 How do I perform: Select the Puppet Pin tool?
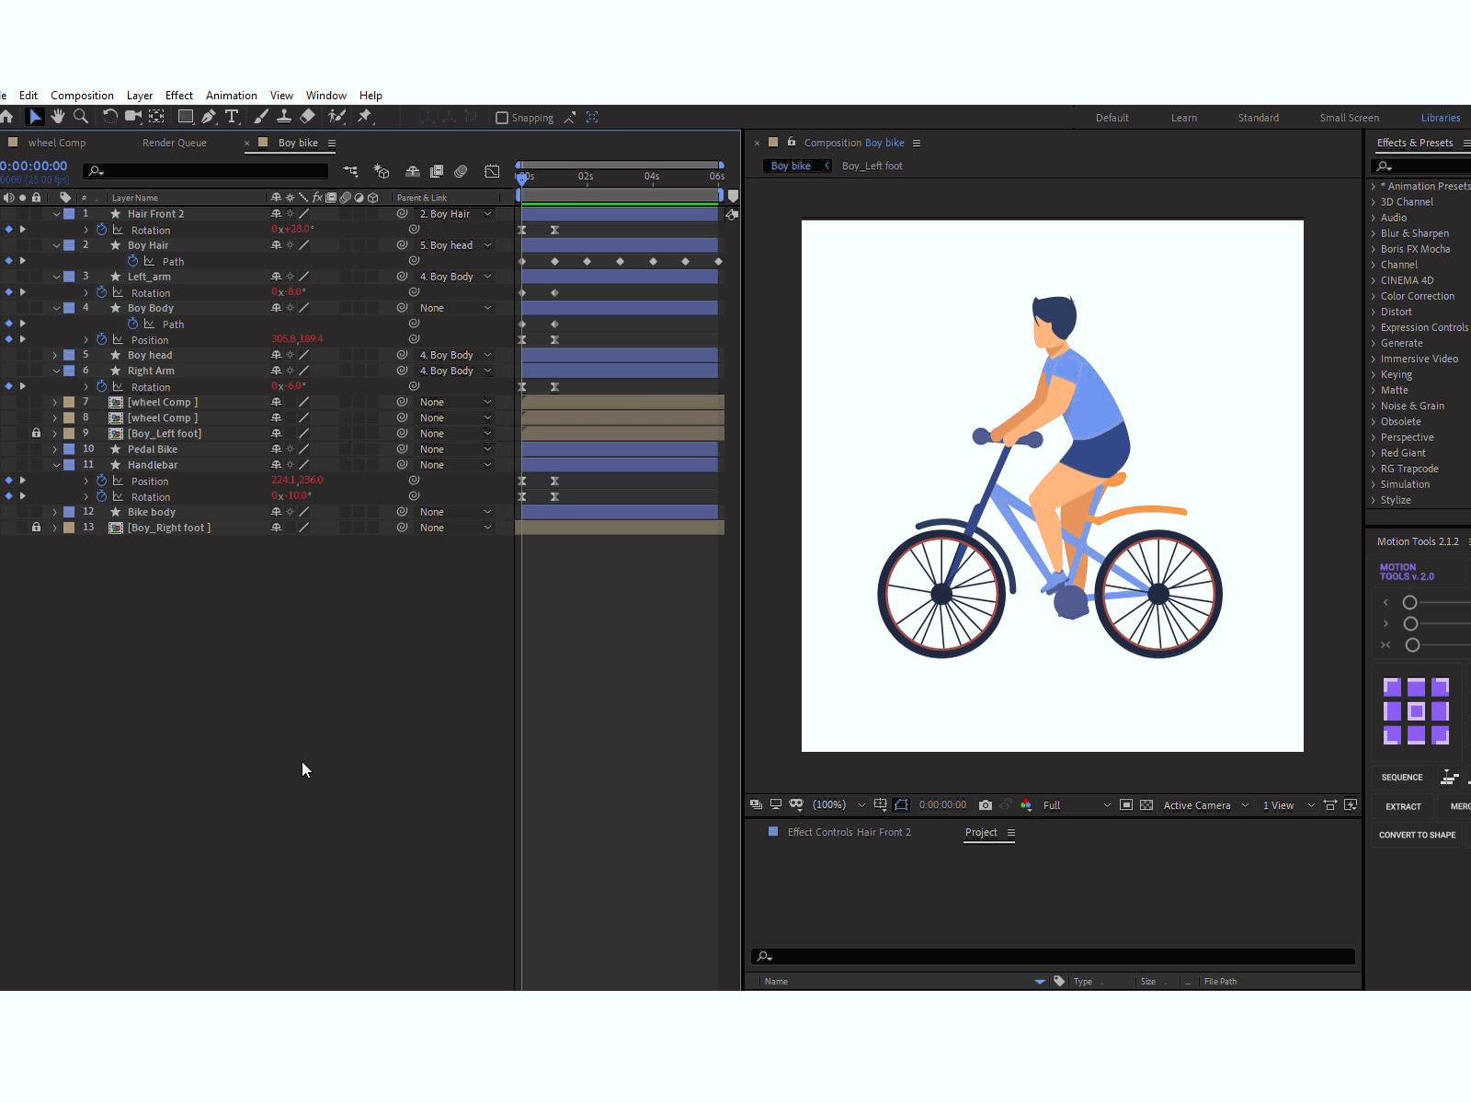(366, 116)
